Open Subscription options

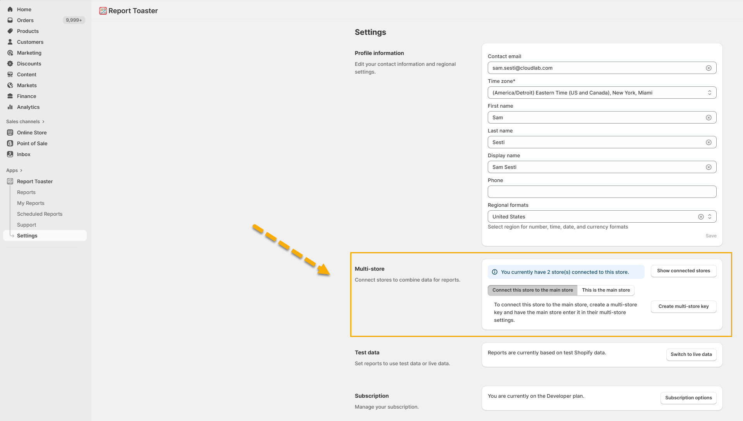pos(688,398)
